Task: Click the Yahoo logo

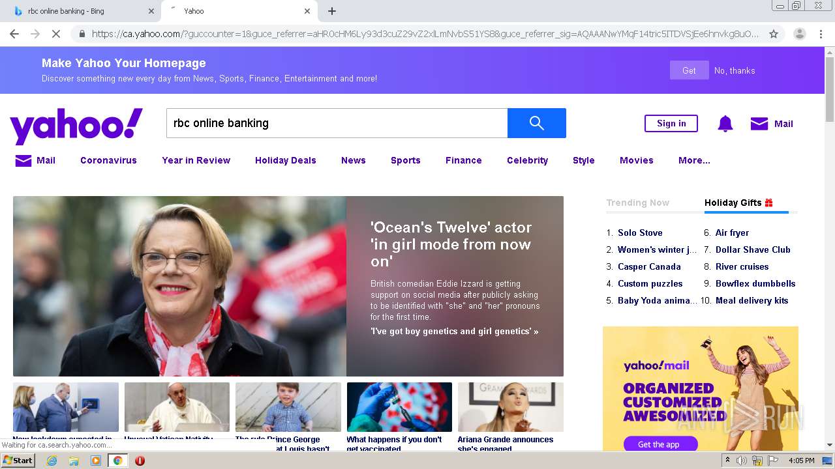Action: [76, 125]
